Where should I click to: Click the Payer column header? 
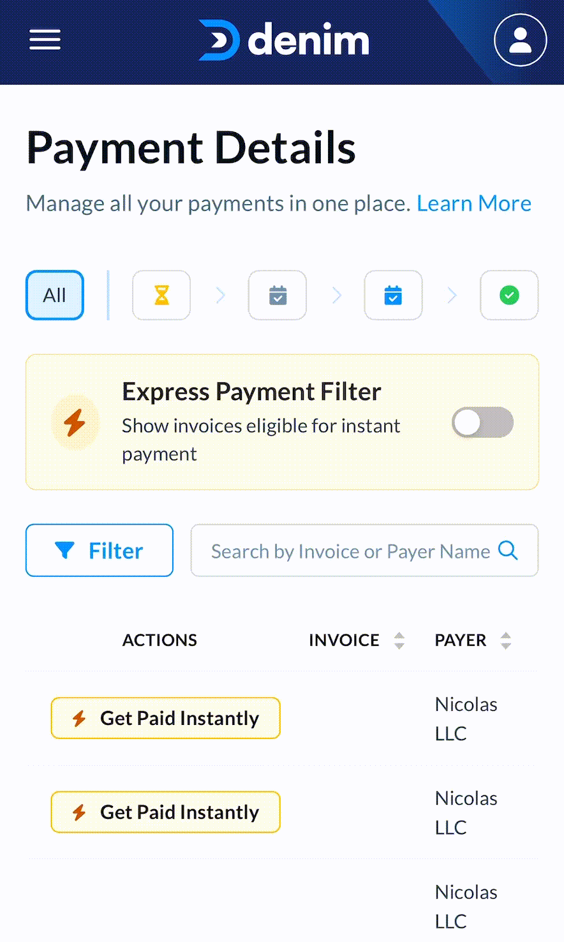click(460, 640)
